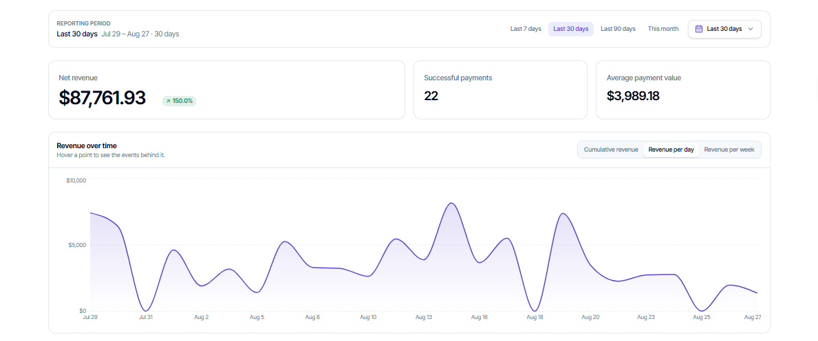
Task: Click the Aug 10 x-axis label
Action: pos(368,317)
